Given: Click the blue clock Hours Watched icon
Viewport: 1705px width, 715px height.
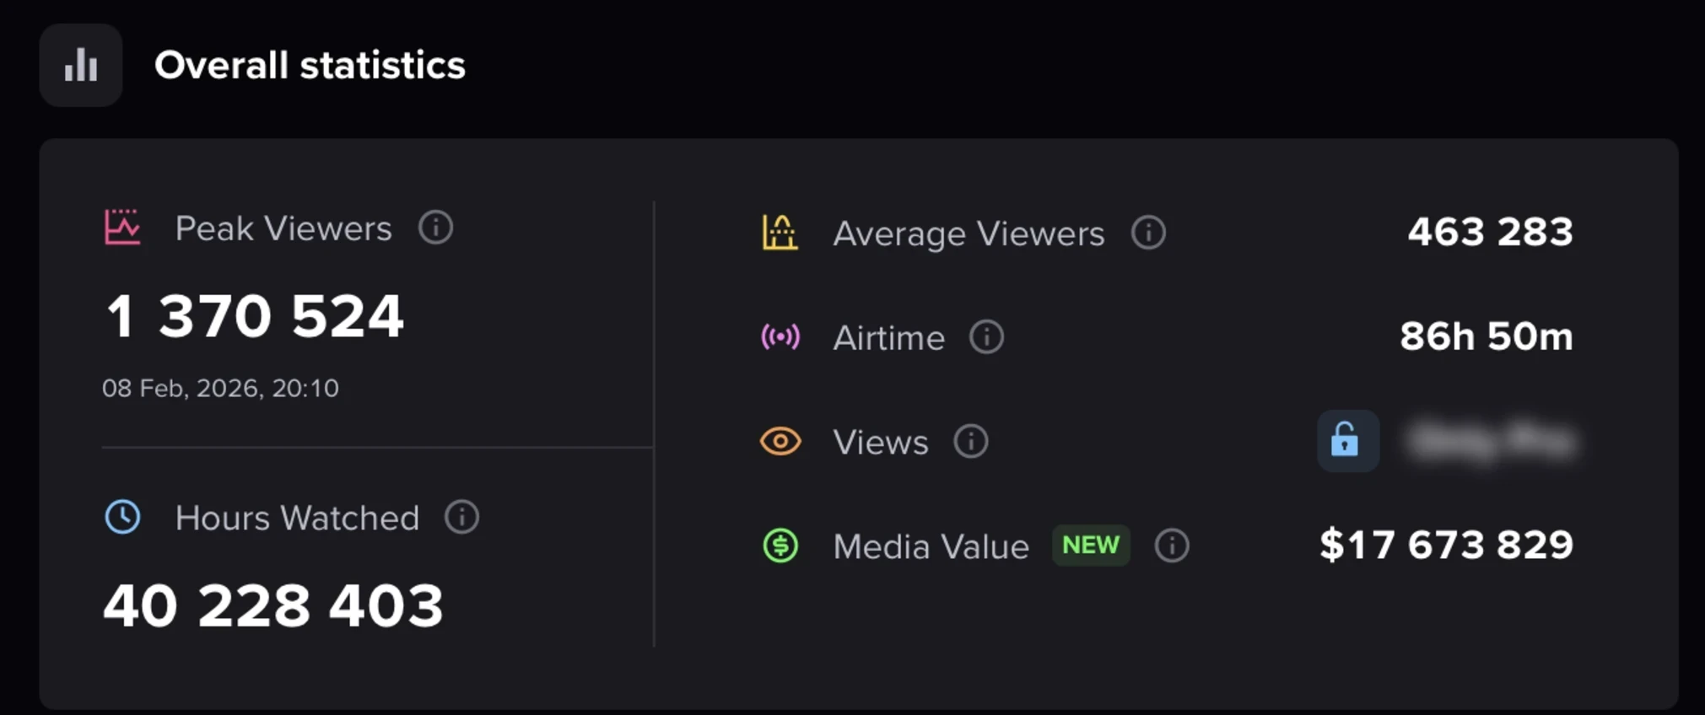Looking at the screenshot, I should click(123, 517).
